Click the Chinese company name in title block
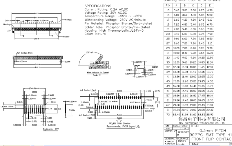The width and height of the screenshot is (232, 146). [202, 119]
